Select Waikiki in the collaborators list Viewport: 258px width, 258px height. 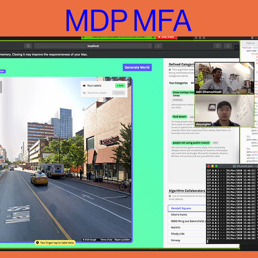click(187, 227)
